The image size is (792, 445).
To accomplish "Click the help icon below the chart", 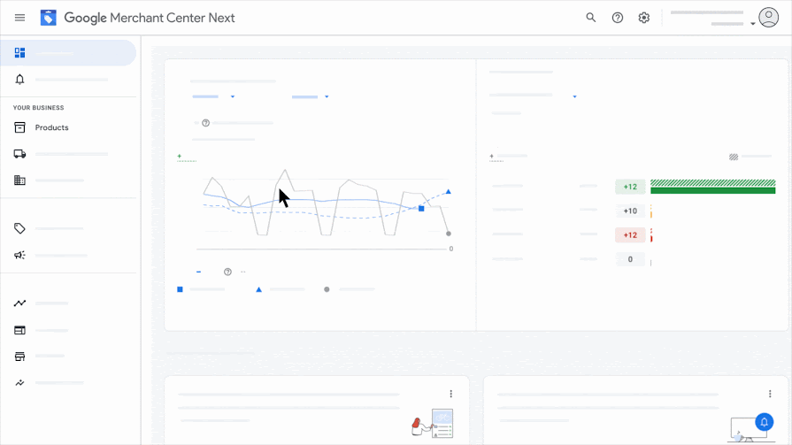I will [x=227, y=272].
